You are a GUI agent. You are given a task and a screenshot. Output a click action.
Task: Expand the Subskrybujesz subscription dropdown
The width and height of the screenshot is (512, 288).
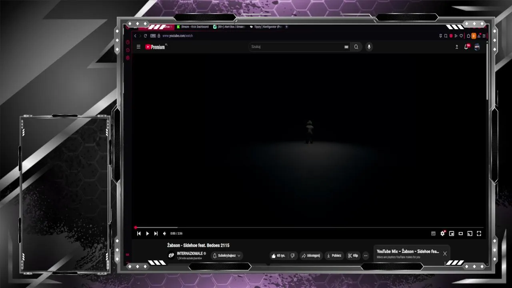(227, 256)
